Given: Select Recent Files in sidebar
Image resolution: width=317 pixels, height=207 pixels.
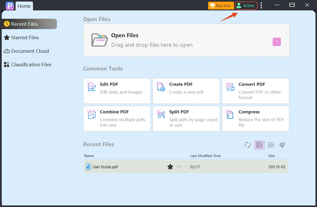Looking at the screenshot, I should click(29, 24).
